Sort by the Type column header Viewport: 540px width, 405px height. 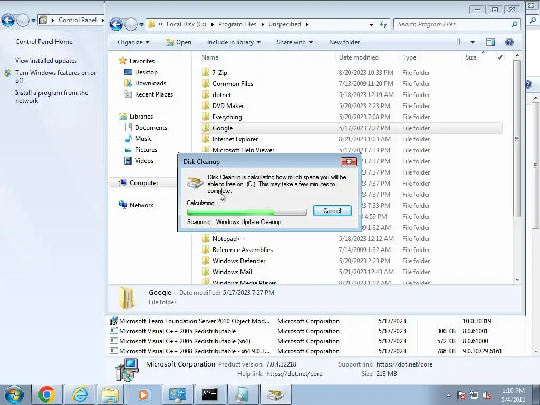coord(430,57)
